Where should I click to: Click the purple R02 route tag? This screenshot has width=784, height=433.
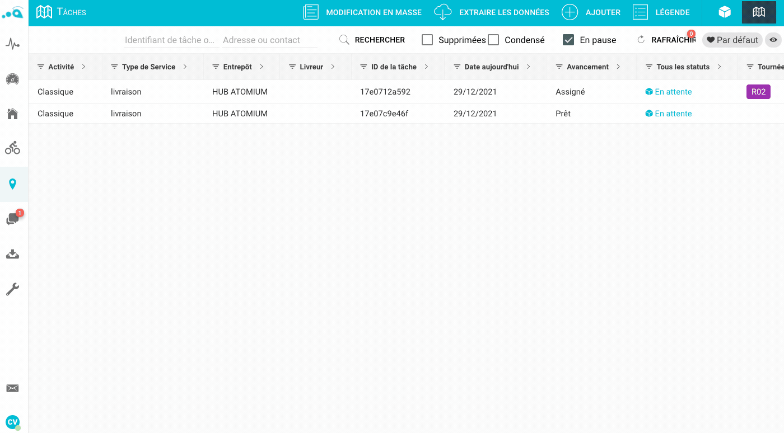(x=758, y=92)
